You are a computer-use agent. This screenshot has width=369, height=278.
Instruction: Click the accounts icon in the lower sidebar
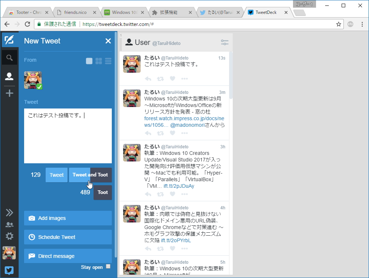pos(9,224)
